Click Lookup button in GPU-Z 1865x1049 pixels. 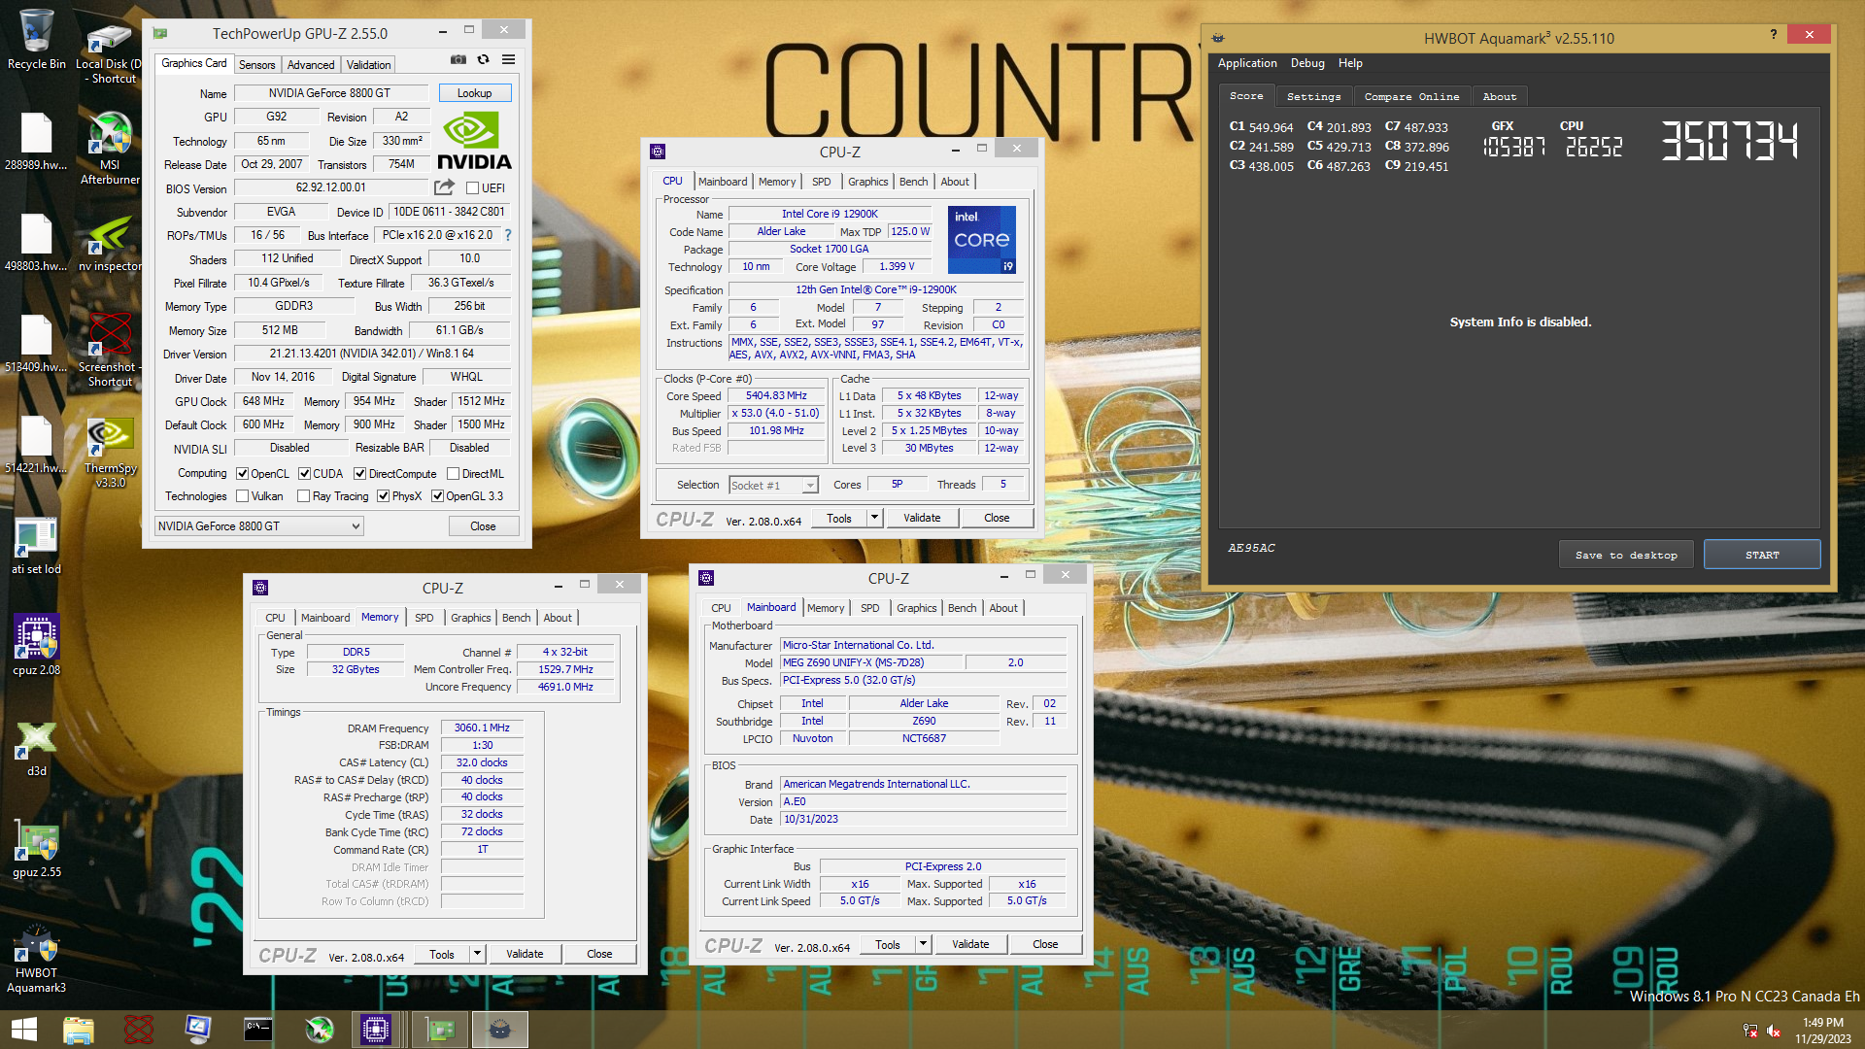click(x=474, y=93)
